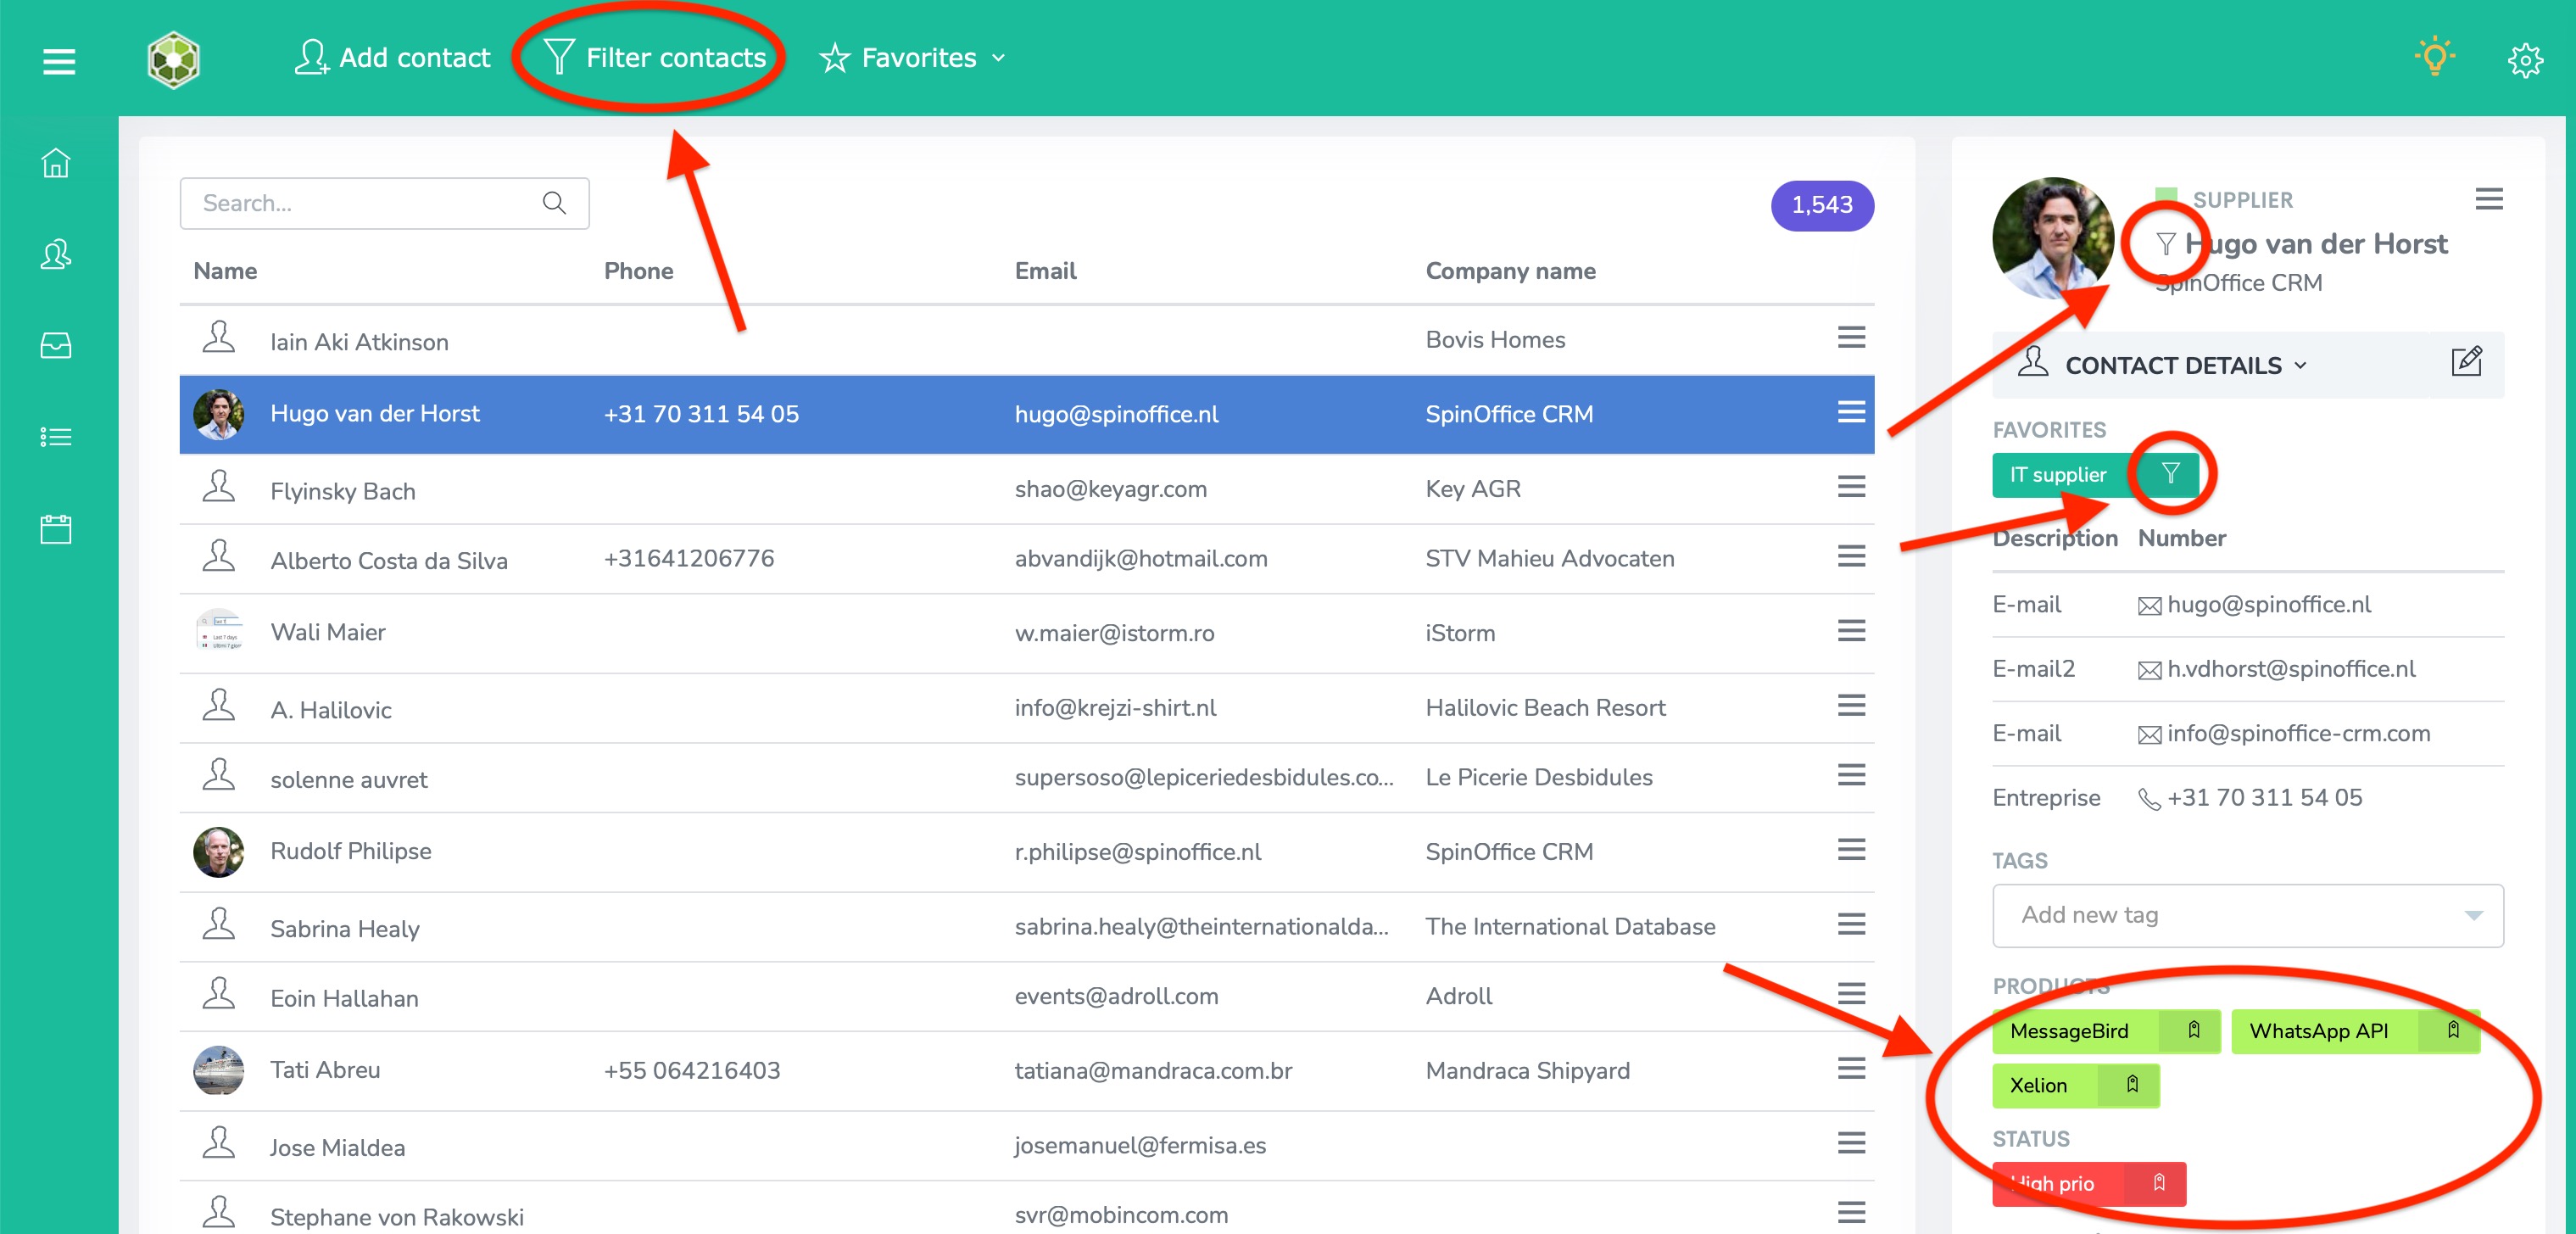Click Wali Maier's avatar thumbnail
Screen dimensions: 2576x1234
[219, 631]
